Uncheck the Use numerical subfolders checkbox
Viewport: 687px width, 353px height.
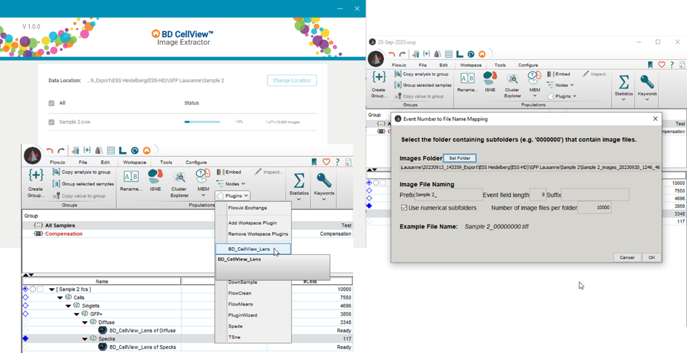pos(404,208)
